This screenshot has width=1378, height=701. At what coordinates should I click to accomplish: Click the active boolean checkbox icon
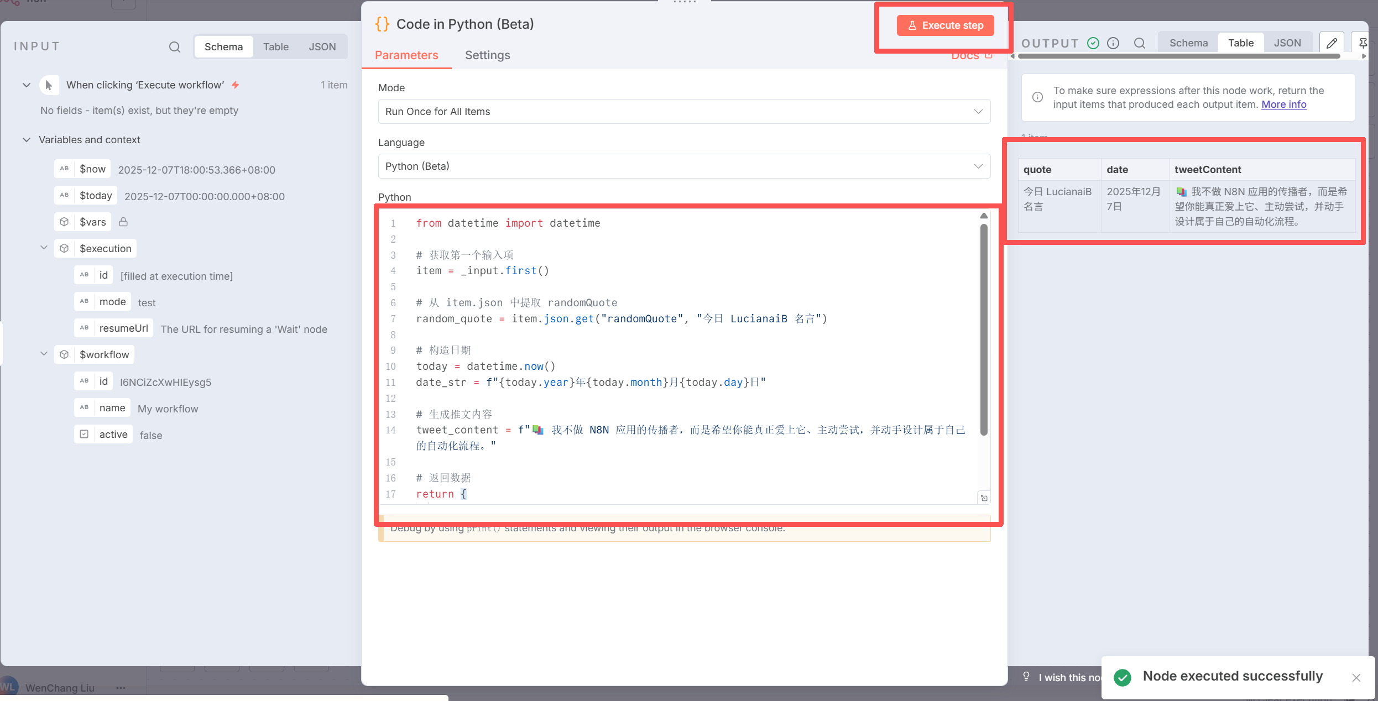pos(84,434)
